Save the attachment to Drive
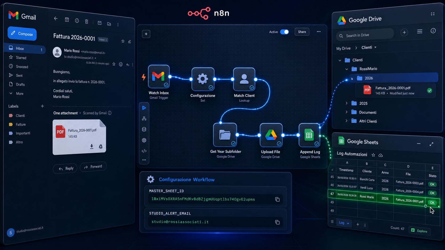Viewport: 445px width, 250px height. (101, 146)
